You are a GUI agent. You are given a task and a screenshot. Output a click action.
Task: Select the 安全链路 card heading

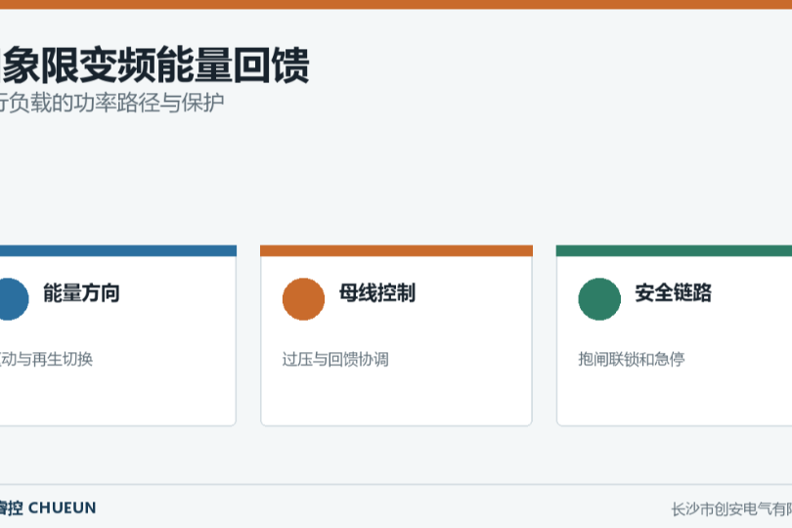pyautogui.click(x=674, y=293)
